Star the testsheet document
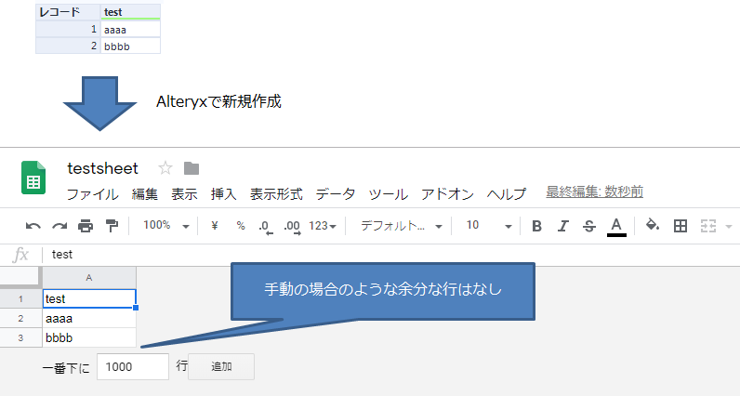This screenshot has height=396, width=740. (x=165, y=168)
